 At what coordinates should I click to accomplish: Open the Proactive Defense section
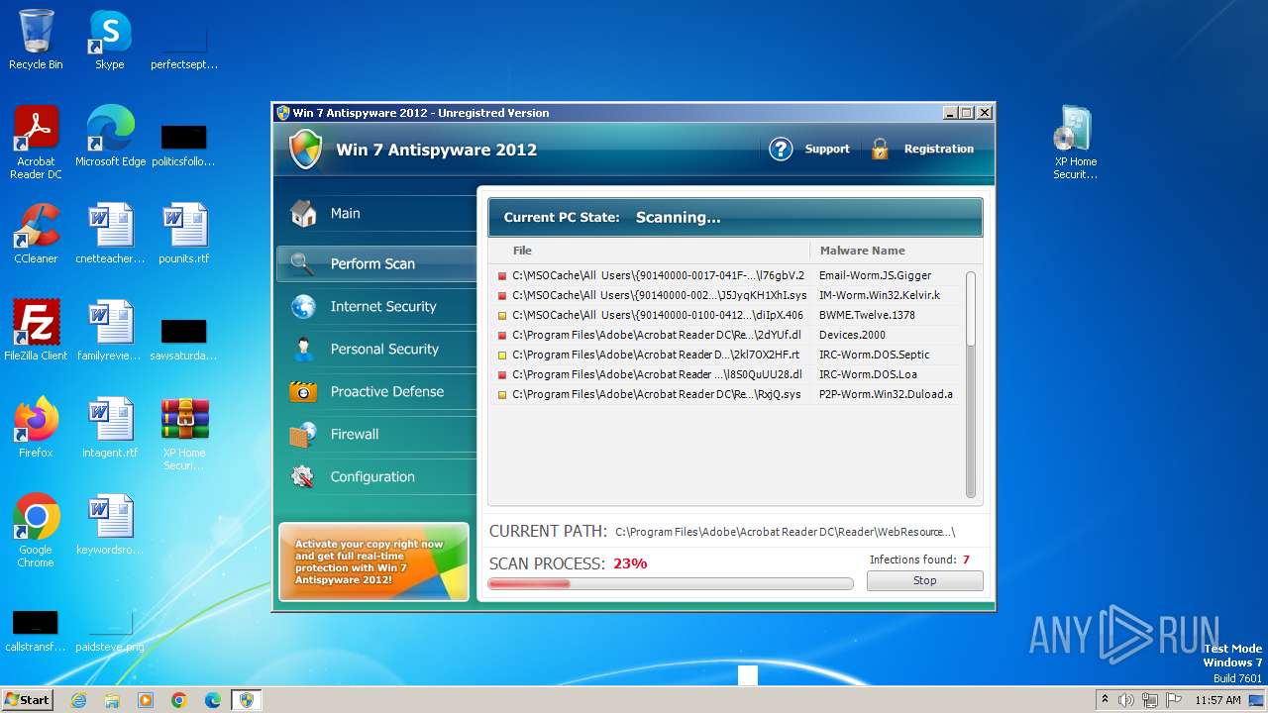click(x=375, y=391)
